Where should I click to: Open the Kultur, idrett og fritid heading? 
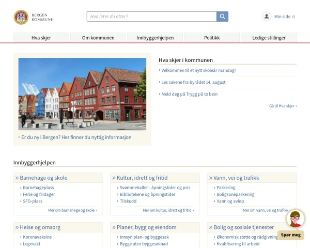pyautogui.click(x=142, y=178)
